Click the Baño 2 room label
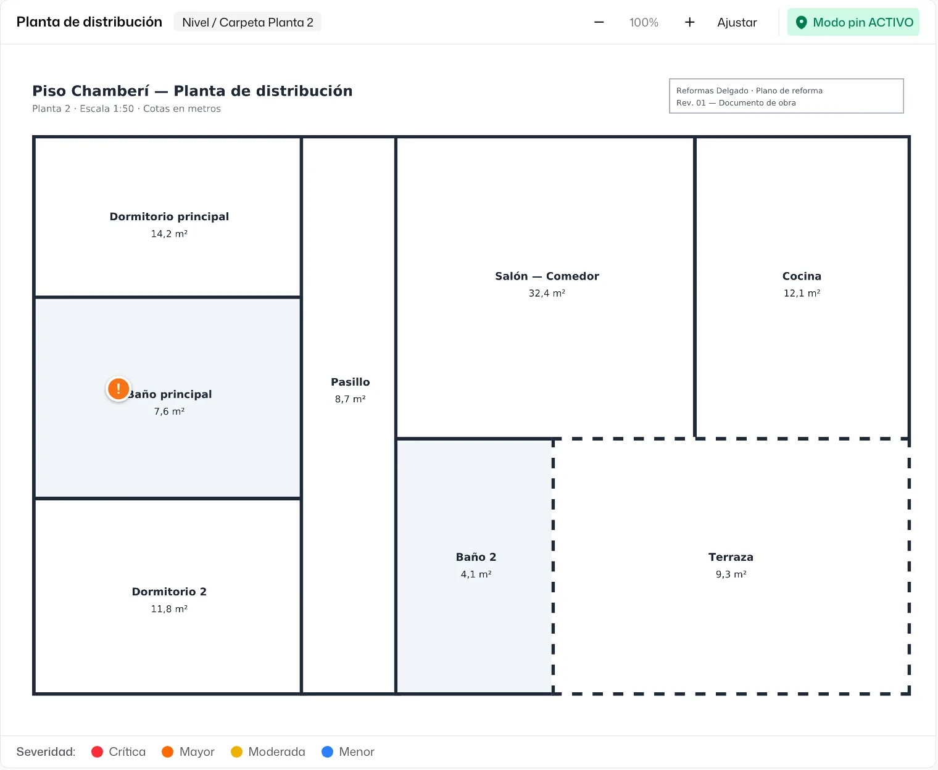Viewport: 938px width, 770px height. (x=476, y=557)
